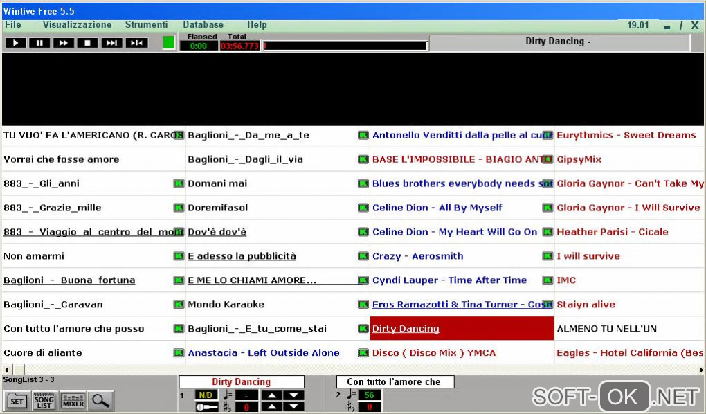Select the highlighted Dirty Dancing song
The height and width of the screenshot is (414, 706).
(462, 328)
